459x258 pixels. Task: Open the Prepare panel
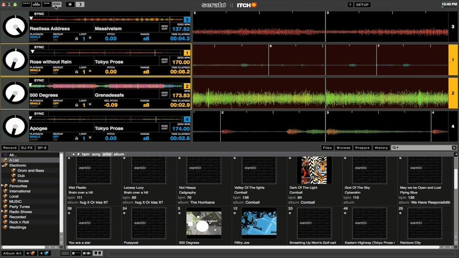[363, 148]
